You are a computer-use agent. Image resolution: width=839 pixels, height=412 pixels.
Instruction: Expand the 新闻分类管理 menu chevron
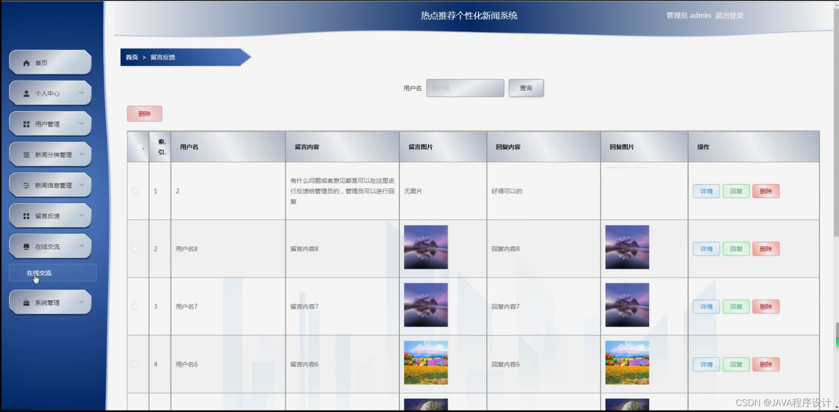(81, 154)
